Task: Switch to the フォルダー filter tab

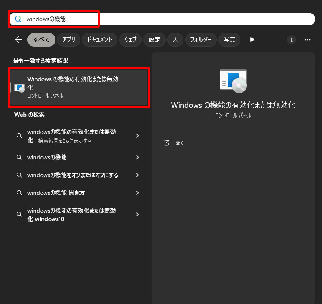Action: point(201,40)
